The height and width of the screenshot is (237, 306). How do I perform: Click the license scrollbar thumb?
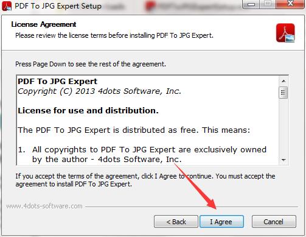tap(283, 93)
